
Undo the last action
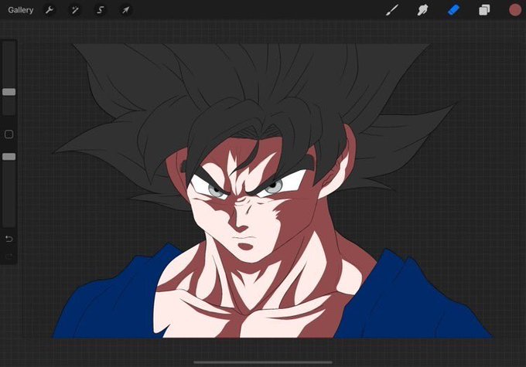pyautogui.click(x=9, y=239)
